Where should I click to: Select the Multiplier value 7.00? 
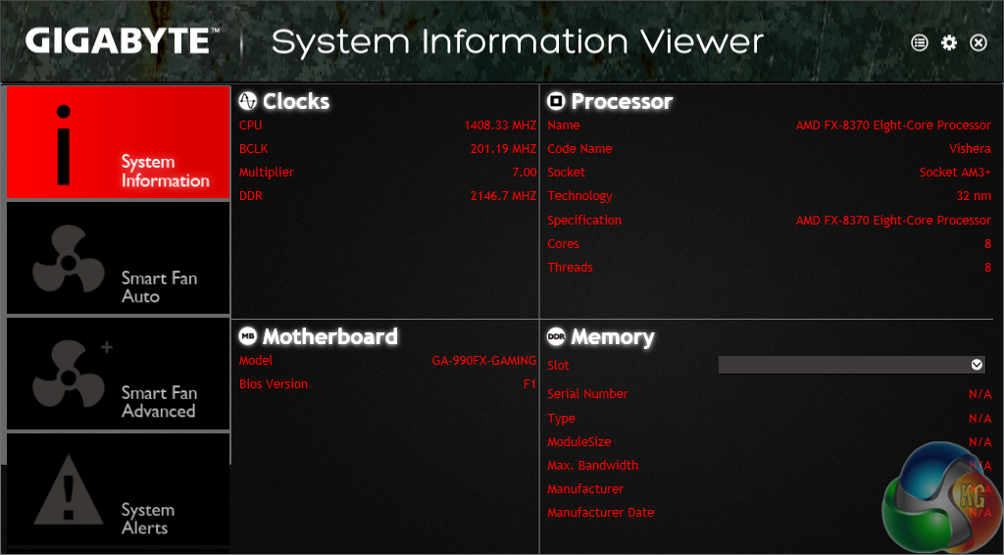tap(525, 173)
